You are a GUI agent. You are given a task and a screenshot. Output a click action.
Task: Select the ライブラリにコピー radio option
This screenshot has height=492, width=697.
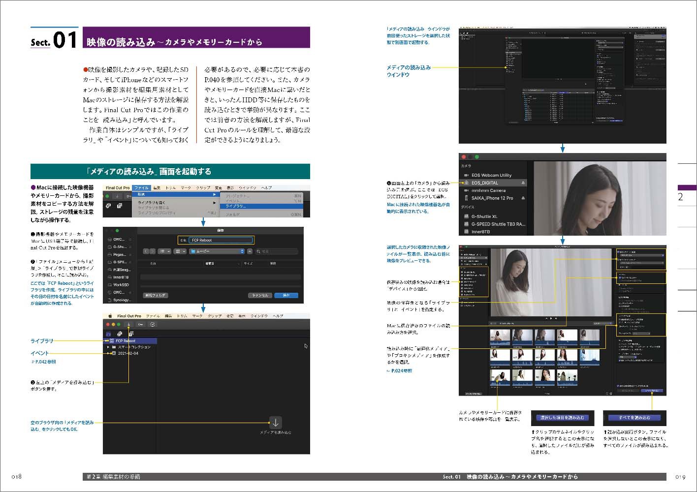pyautogui.click(x=619, y=278)
